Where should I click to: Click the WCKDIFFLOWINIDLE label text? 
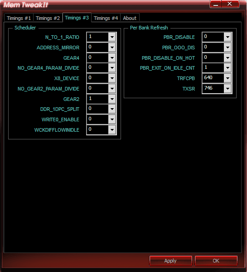pyautogui.click(x=57, y=130)
